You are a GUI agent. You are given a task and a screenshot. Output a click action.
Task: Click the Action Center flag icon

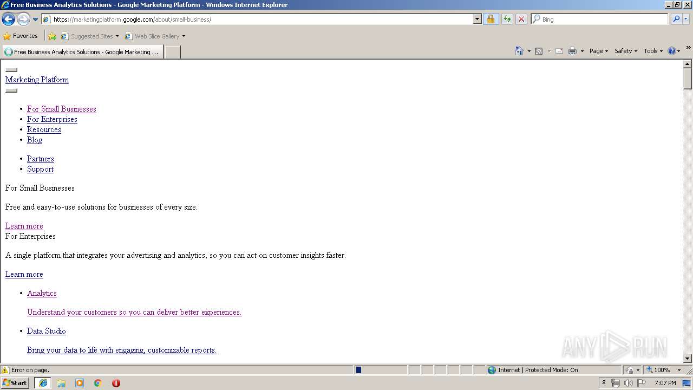click(642, 383)
